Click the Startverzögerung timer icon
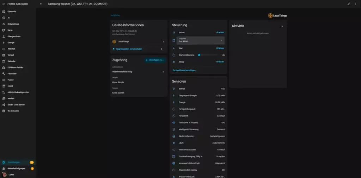 [x=174, y=55]
